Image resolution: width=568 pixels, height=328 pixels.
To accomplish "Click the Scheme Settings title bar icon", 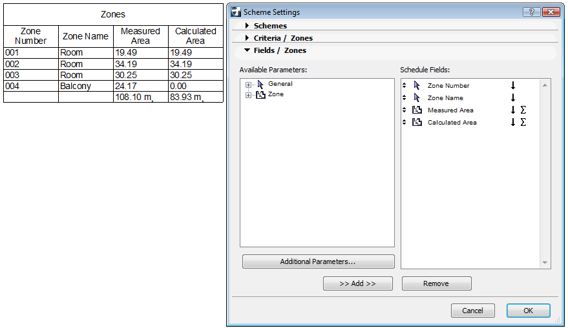I will [236, 12].
